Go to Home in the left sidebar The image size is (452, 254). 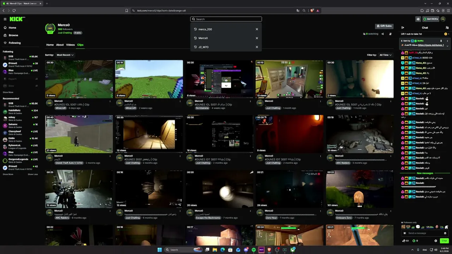coord(12,28)
